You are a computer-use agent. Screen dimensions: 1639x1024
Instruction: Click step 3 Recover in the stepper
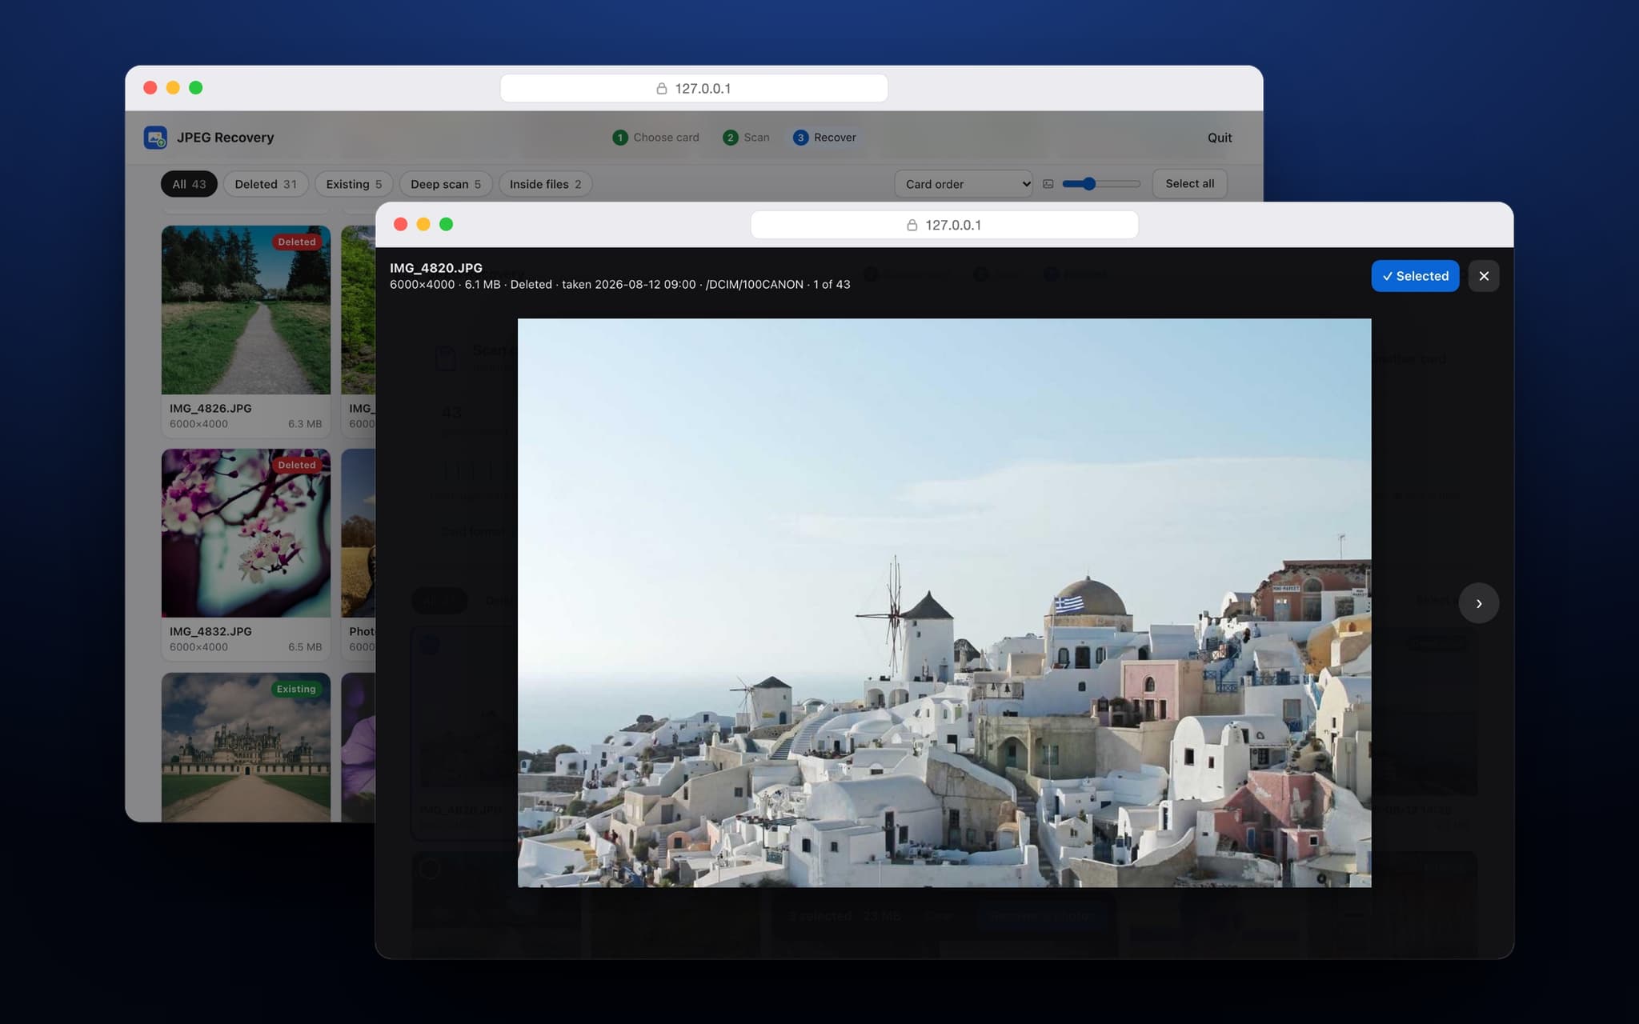824,138
